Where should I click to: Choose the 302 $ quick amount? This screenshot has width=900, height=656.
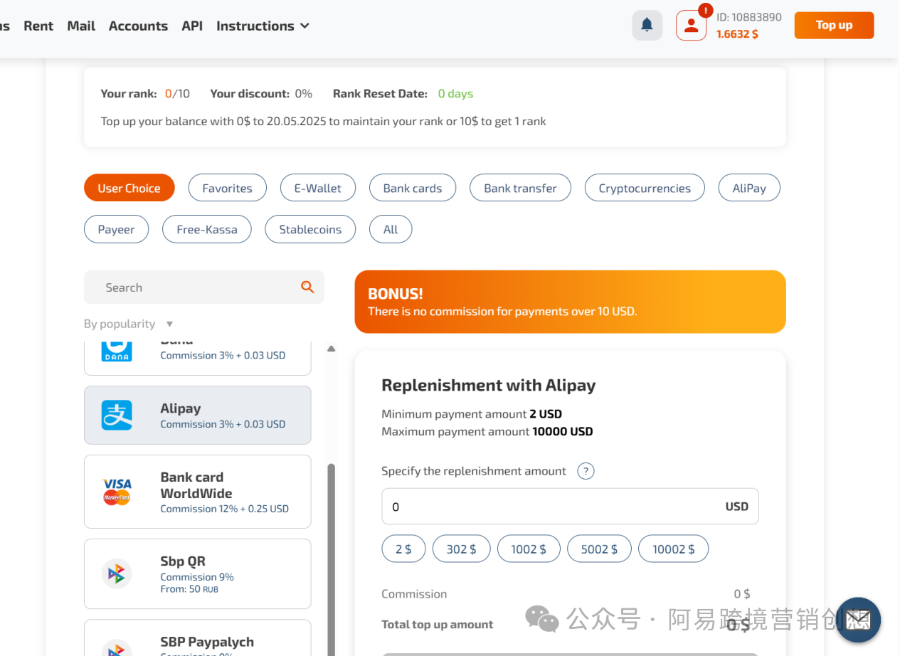click(x=461, y=549)
